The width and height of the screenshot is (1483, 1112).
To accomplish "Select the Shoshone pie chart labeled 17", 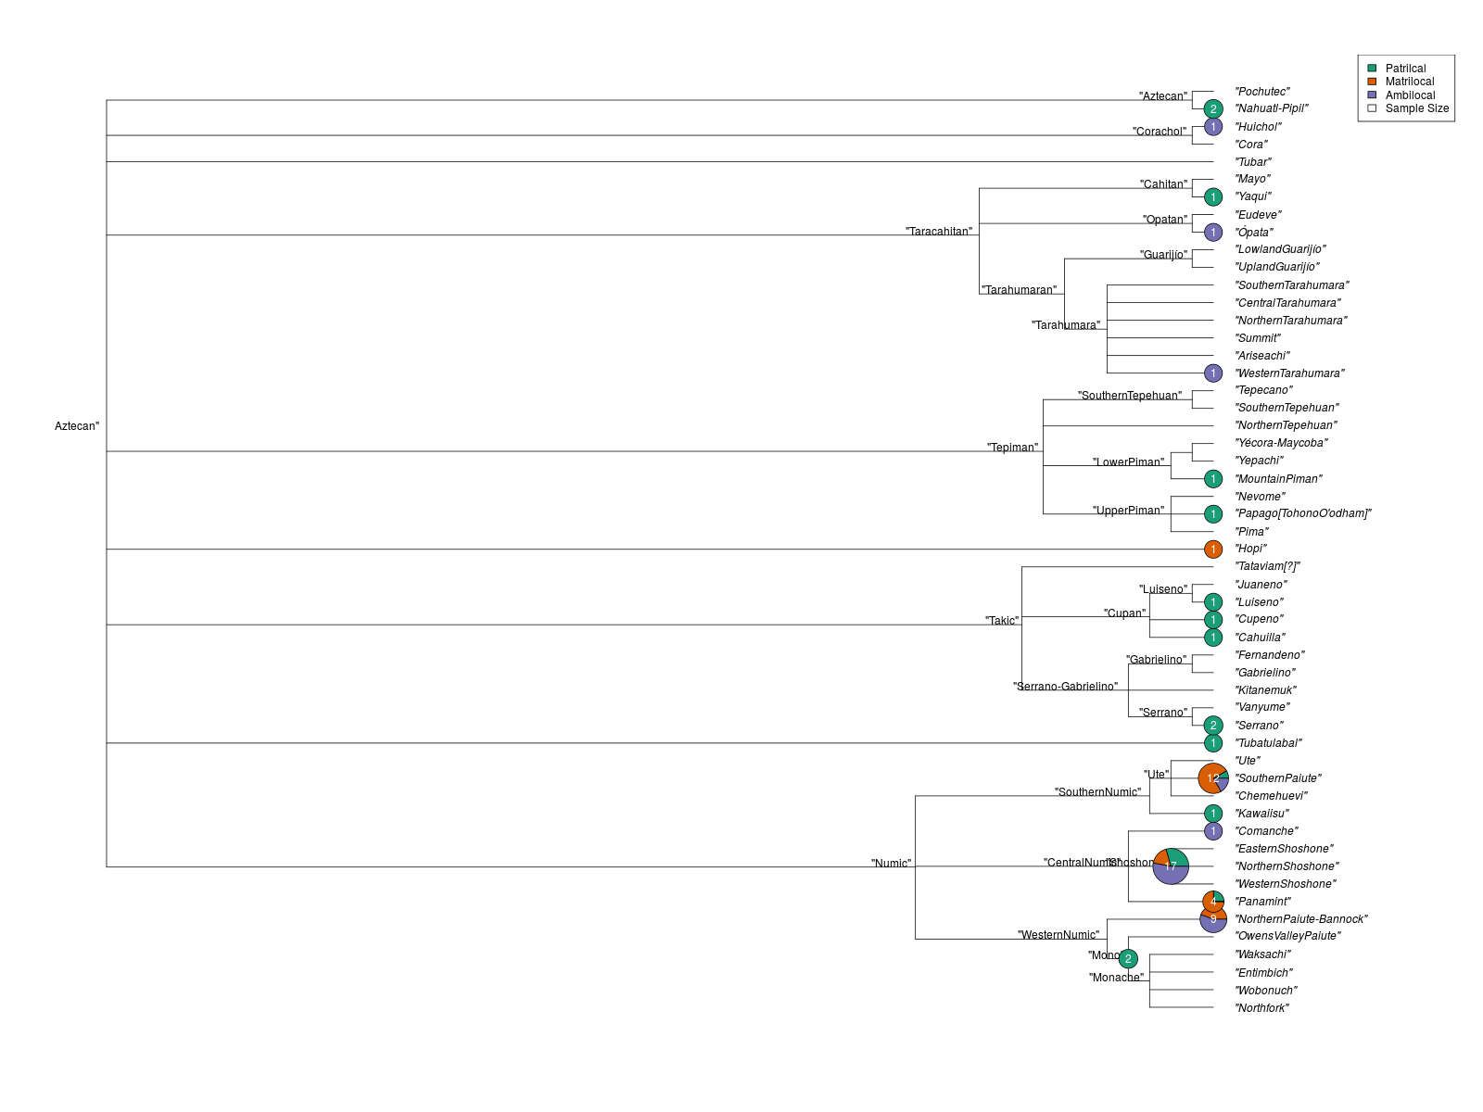I will 1171,866.
